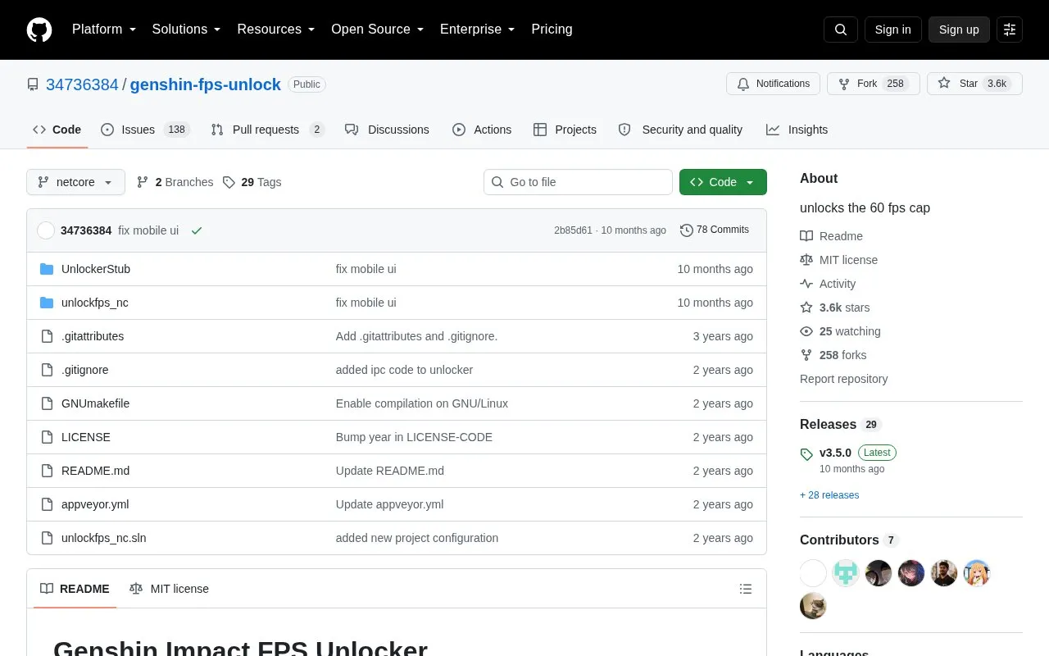Switch to the Pull requests tab

267,130
